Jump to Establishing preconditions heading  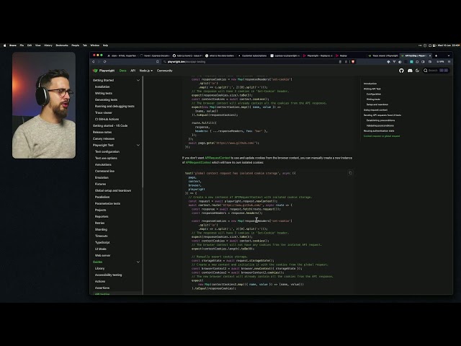click(x=380, y=120)
